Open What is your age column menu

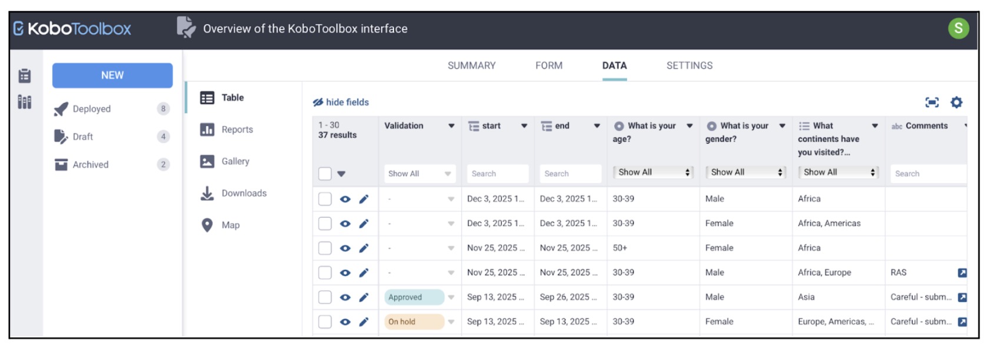pyautogui.click(x=690, y=126)
